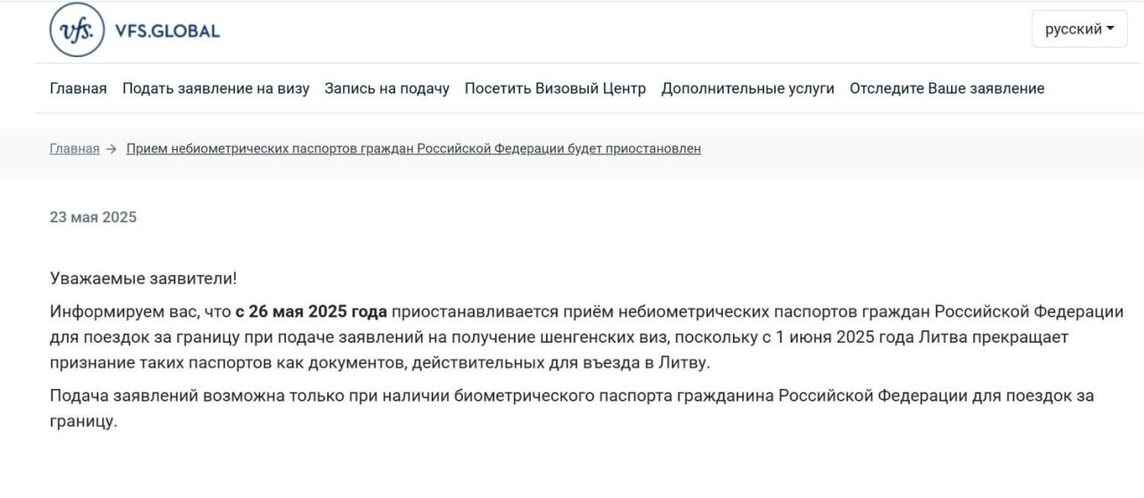Click bold text с 26 мая 2025 года
Image resolution: width=1144 pixels, height=498 pixels.
tap(312, 311)
